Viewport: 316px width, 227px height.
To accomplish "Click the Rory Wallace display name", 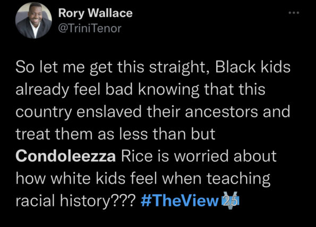I will (x=95, y=13).
